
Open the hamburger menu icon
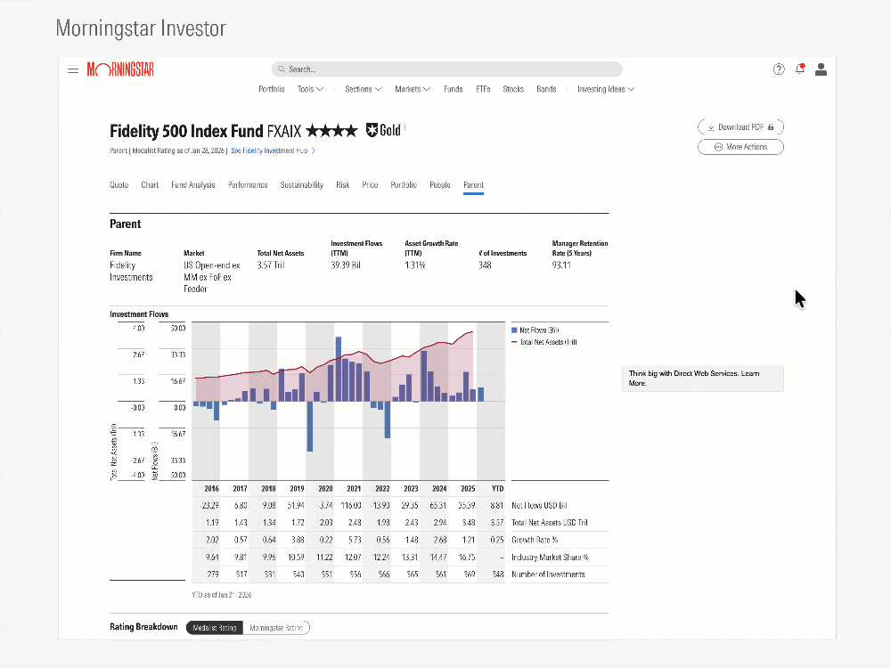(x=73, y=69)
